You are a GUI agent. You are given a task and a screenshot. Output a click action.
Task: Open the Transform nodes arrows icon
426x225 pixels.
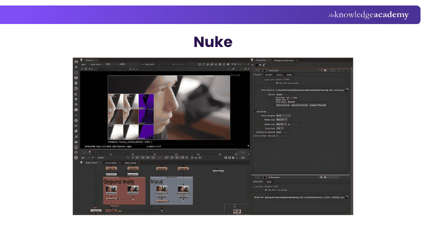point(76,104)
